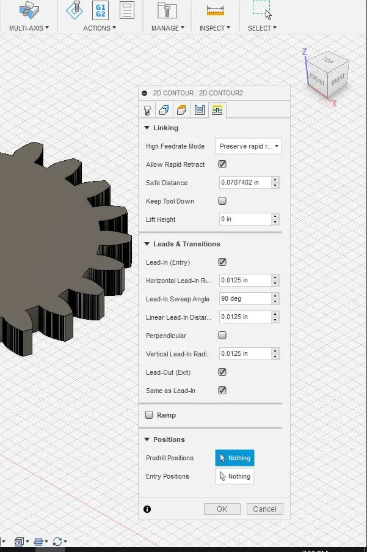Open High Feedrate Mode dropdown
Viewport: 367px width, 552px height.
(248, 146)
